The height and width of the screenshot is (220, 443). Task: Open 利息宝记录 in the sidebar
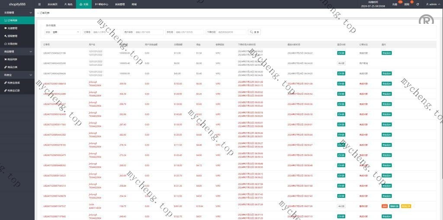[14, 91]
